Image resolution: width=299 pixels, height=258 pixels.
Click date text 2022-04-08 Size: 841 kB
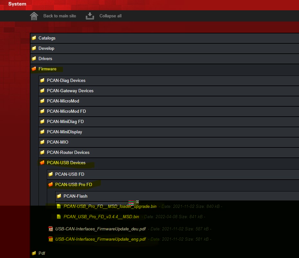(173, 217)
